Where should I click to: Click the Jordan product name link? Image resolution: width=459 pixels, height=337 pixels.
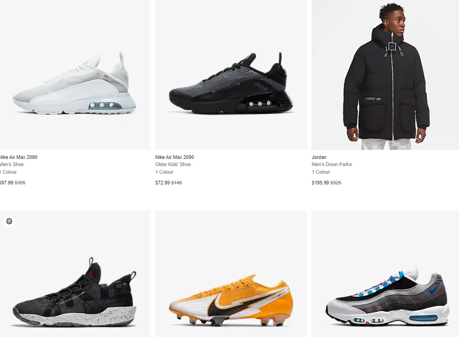319,157
